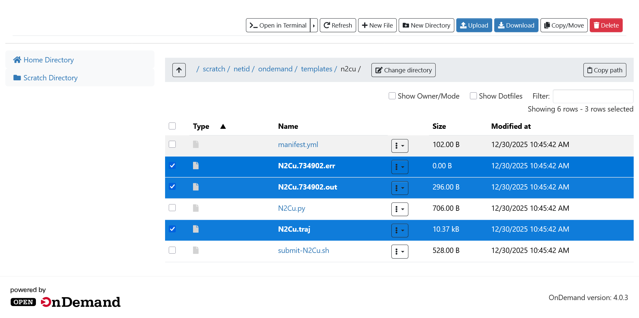639x318 pixels.
Task: Open the actions dropdown for manifest.yml
Action: [x=399, y=146]
